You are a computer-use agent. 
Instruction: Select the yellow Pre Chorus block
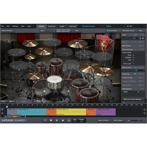(71, 112)
